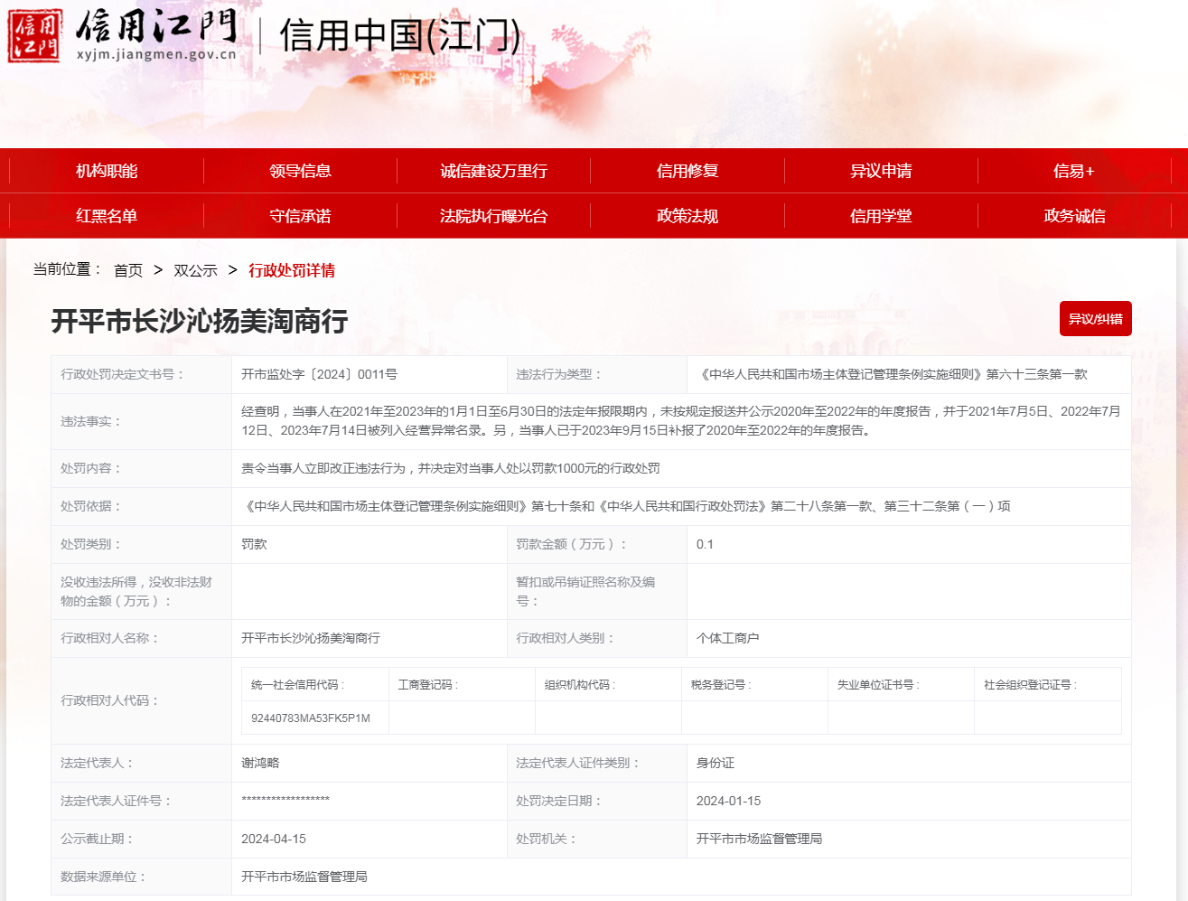Click the page heading 开平市长沙沁扬美淘商行

200,321
